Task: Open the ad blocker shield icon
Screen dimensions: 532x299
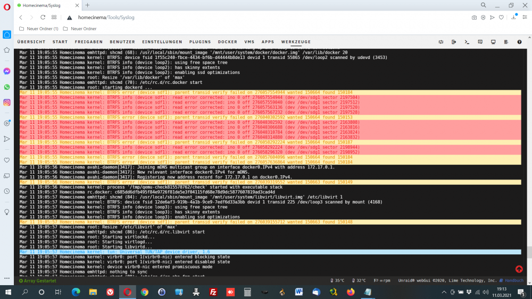Action: 483,18
